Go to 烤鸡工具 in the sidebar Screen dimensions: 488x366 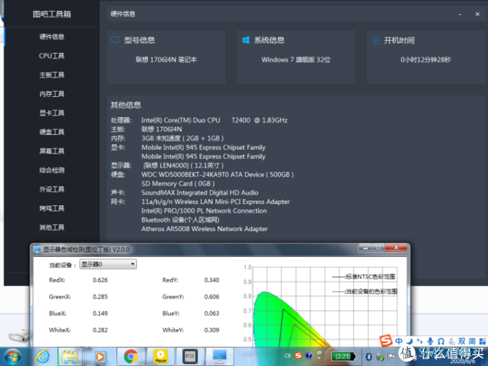tap(52, 208)
